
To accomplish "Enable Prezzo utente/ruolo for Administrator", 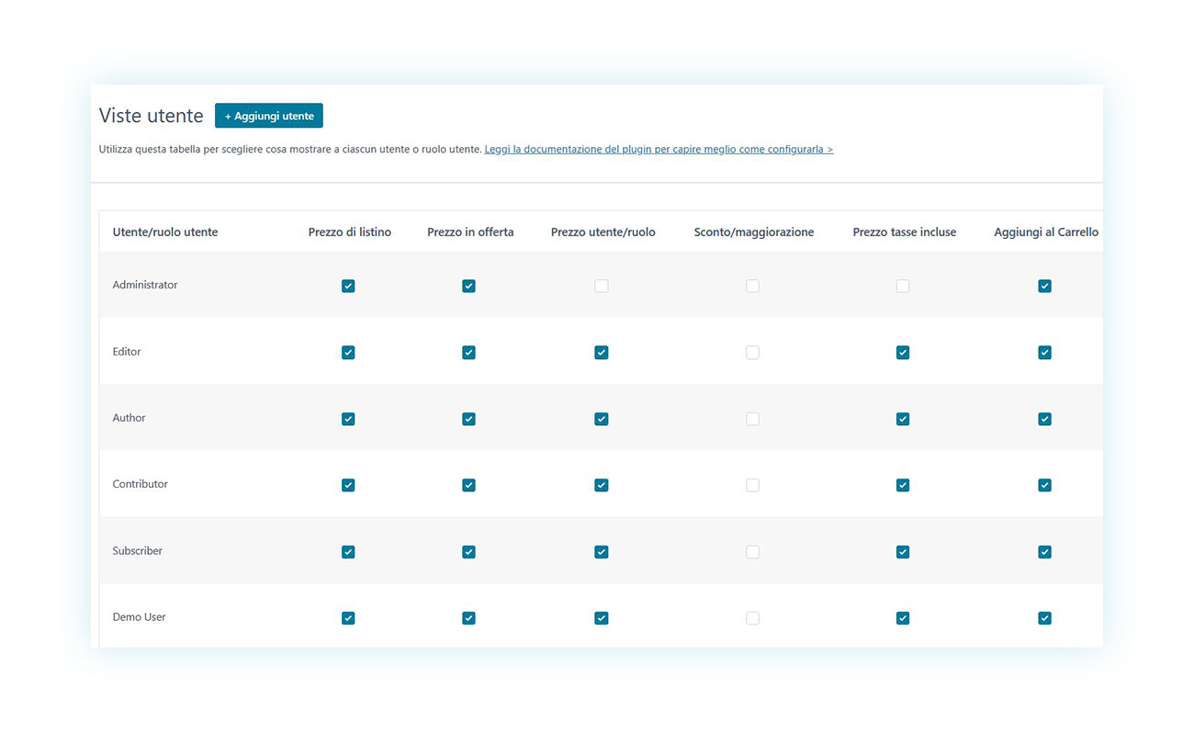I will coord(602,286).
